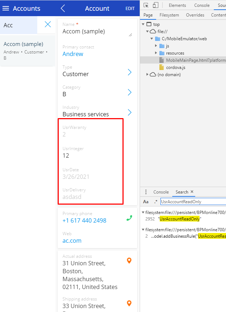Screen dimensions: 226x312
Task: Expand the resources folder
Action: [x=156, y=53]
